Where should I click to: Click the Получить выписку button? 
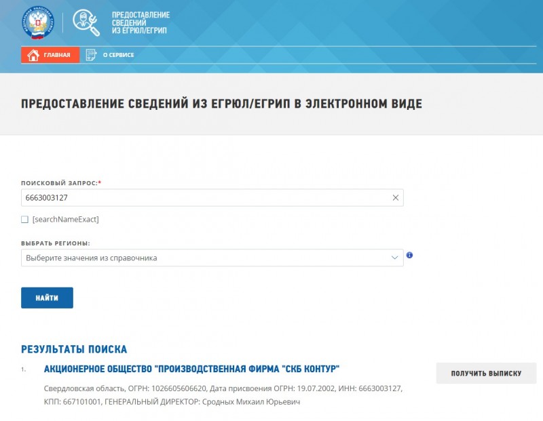pos(486,374)
